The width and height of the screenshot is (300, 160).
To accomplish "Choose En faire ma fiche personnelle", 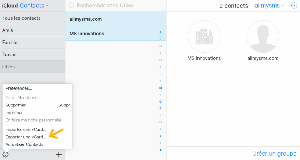I will point(37,120).
